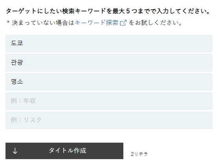This screenshot has width=218, height=165.
Task: Click on the 도쿄 keyword text
Action: tap(17, 43)
